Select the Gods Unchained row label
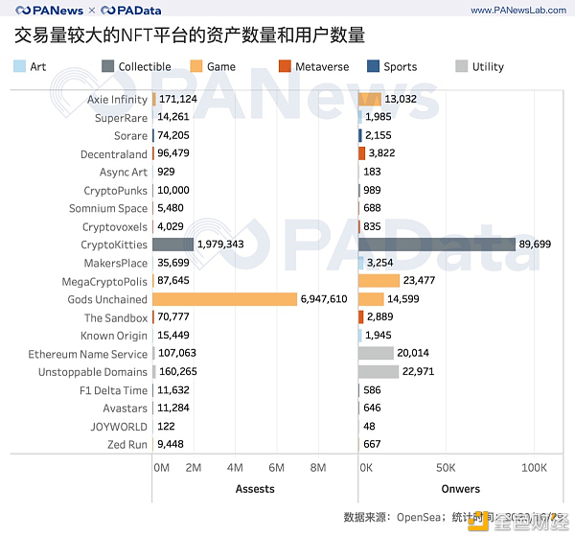575x537 pixels. click(x=107, y=299)
